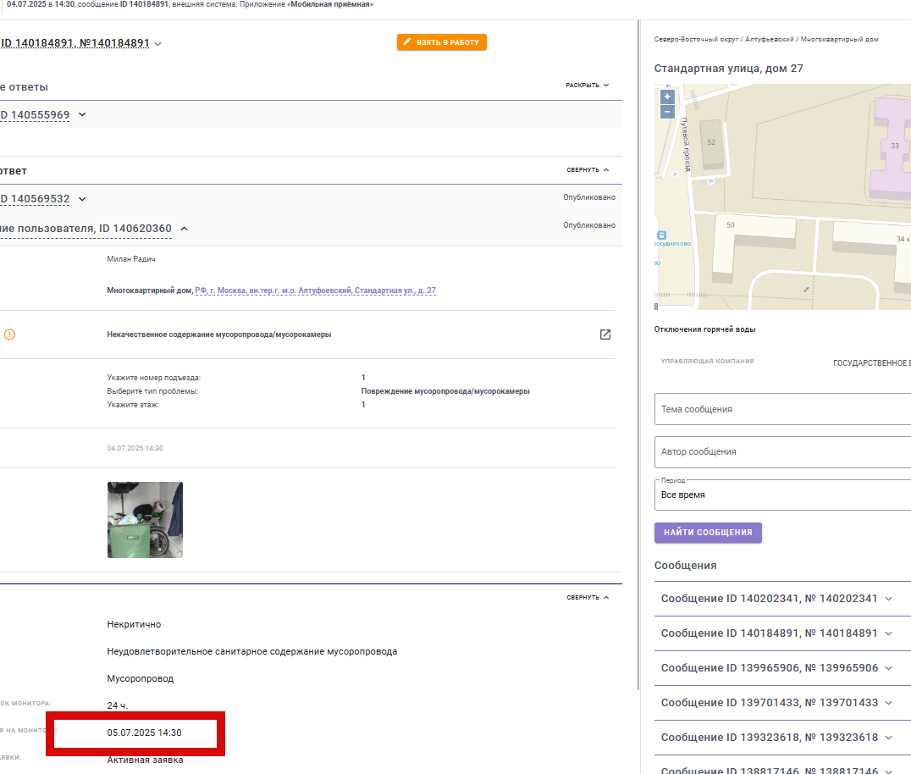This screenshot has width=911, height=774.
Task: Click the НАЙТИ СООБЩЕНИЯ button
Action: 708,533
